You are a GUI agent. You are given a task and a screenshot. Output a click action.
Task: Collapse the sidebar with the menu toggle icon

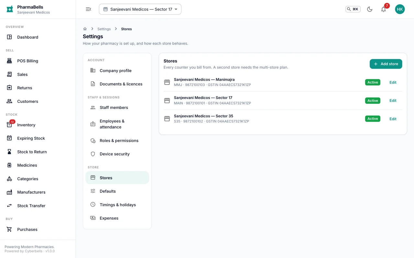88,9
